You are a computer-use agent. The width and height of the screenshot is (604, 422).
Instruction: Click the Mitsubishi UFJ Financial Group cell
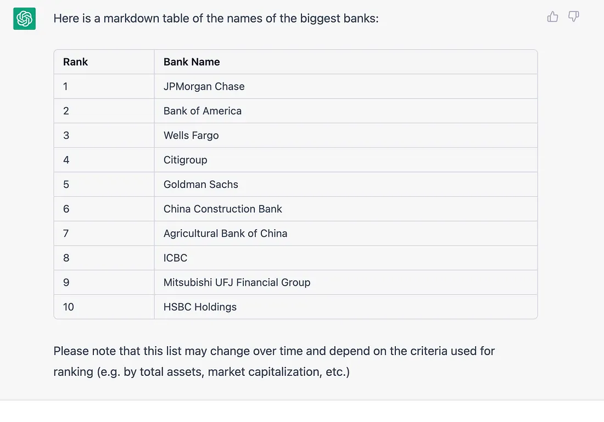[345, 282]
